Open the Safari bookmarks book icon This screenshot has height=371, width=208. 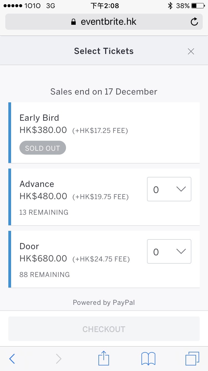point(148,358)
